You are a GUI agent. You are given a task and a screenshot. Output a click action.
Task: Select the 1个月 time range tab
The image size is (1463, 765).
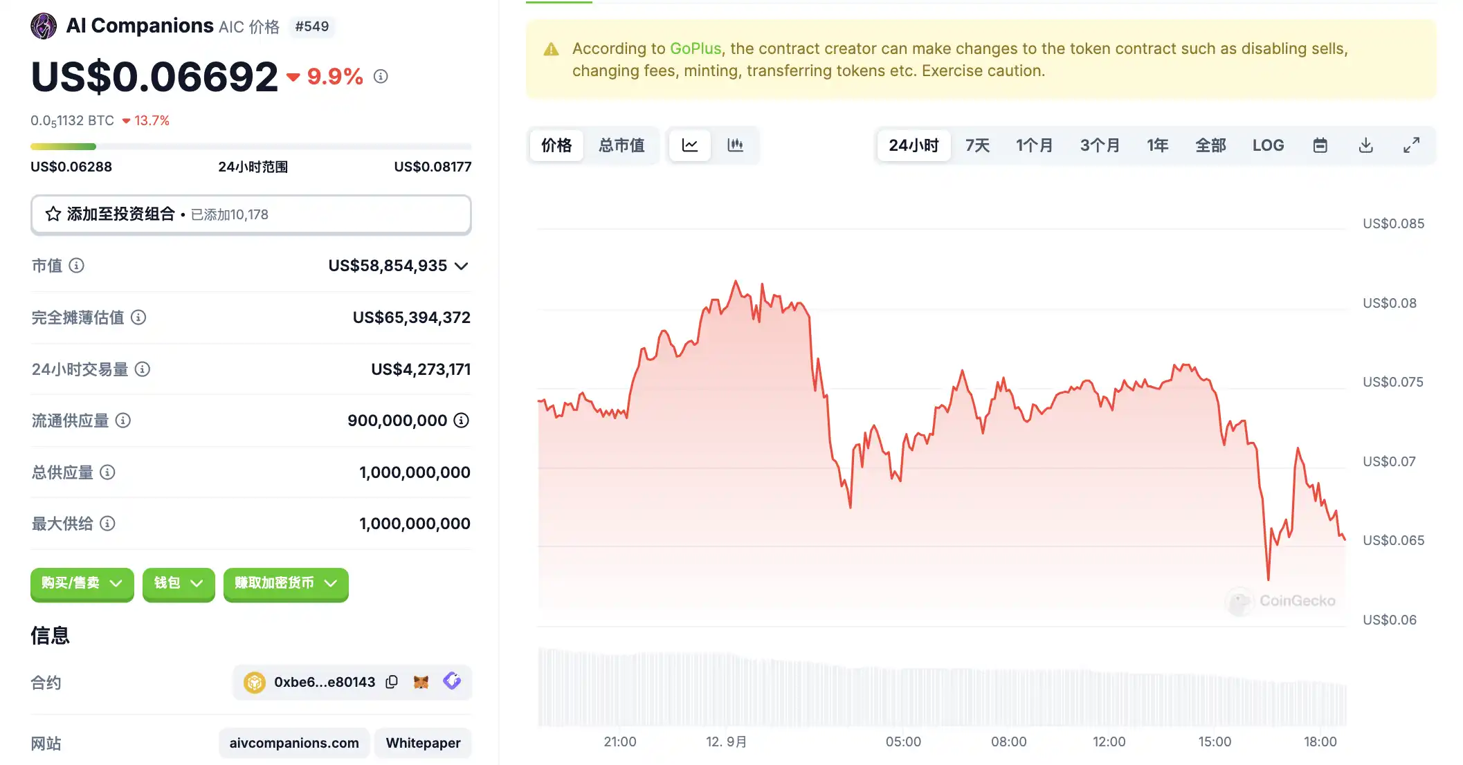(x=1034, y=145)
